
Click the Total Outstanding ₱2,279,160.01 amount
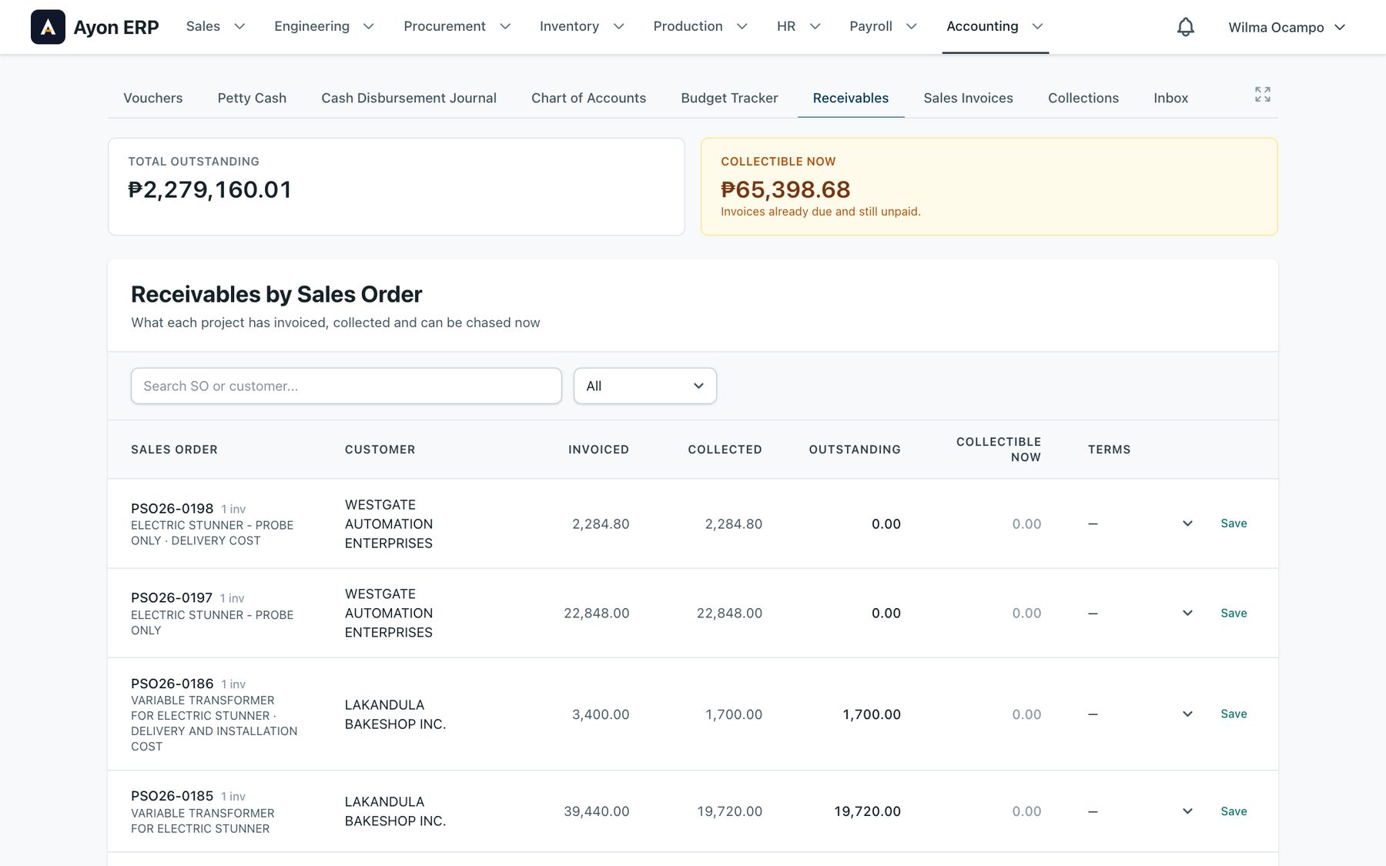(x=209, y=189)
